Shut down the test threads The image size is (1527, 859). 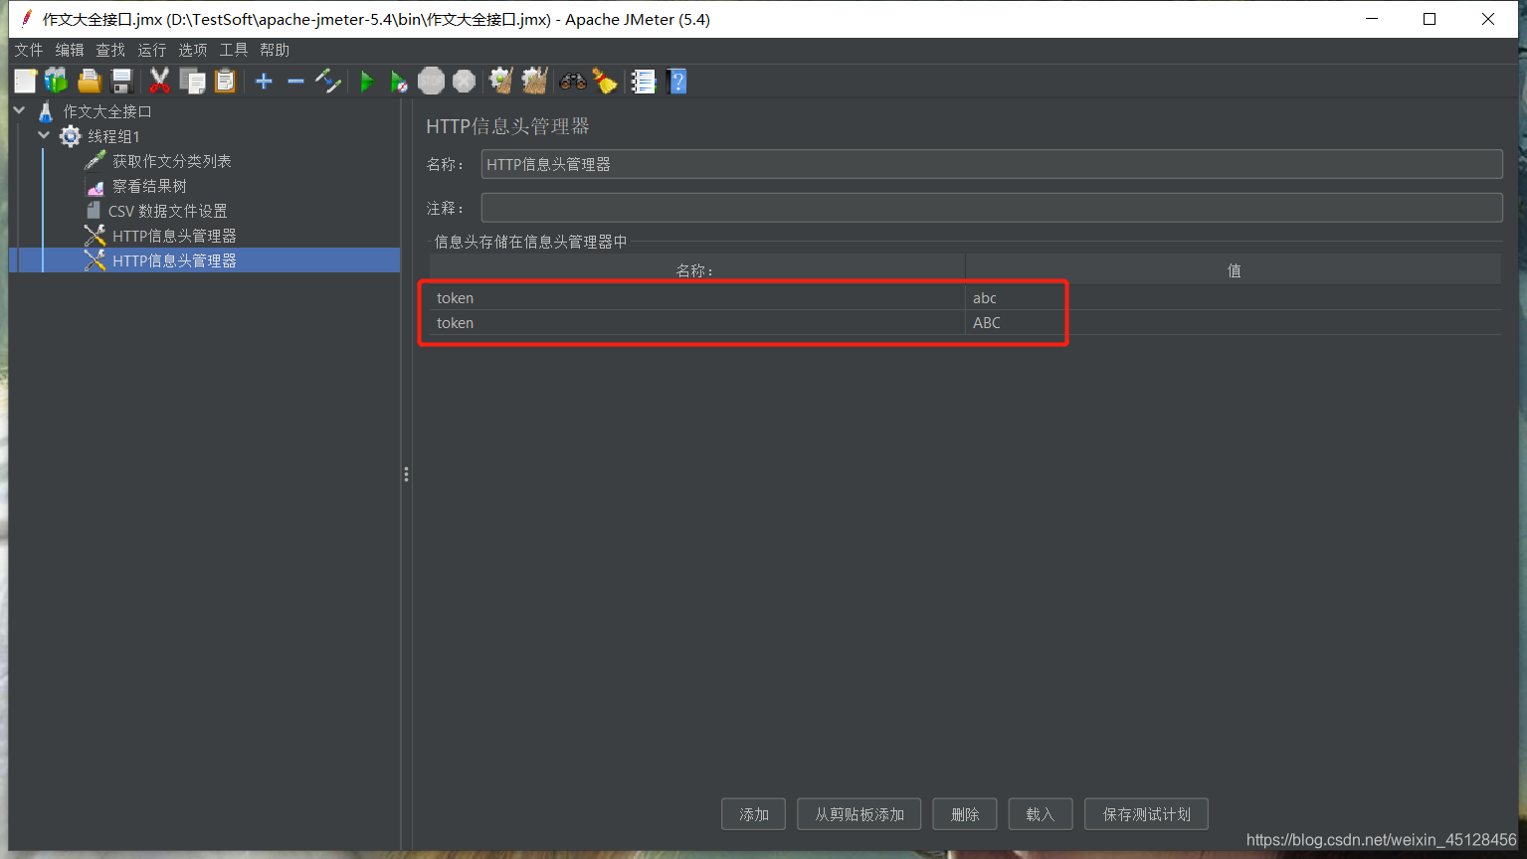pos(464,82)
